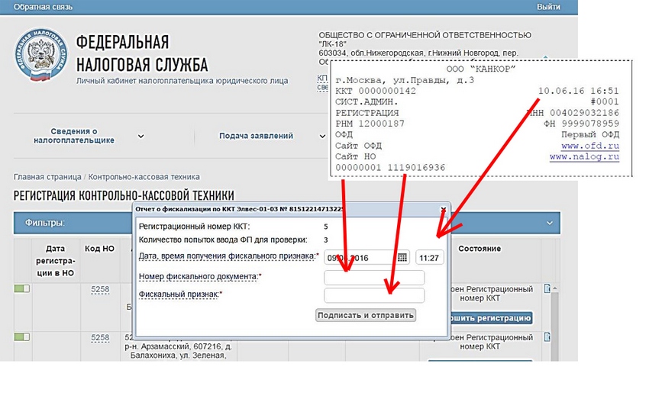Viewport: 649px width, 415px height.
Task: Open Обратная связь in top bar
Action: coord(43,7)
